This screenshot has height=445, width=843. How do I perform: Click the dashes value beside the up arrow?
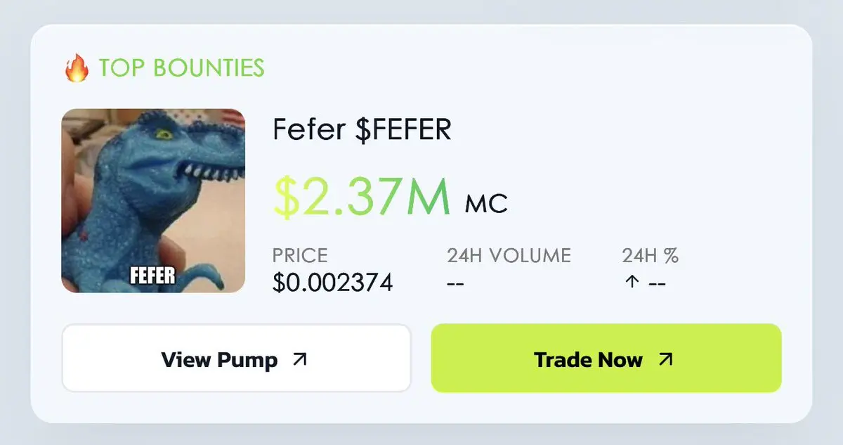(x=656, y=282)
